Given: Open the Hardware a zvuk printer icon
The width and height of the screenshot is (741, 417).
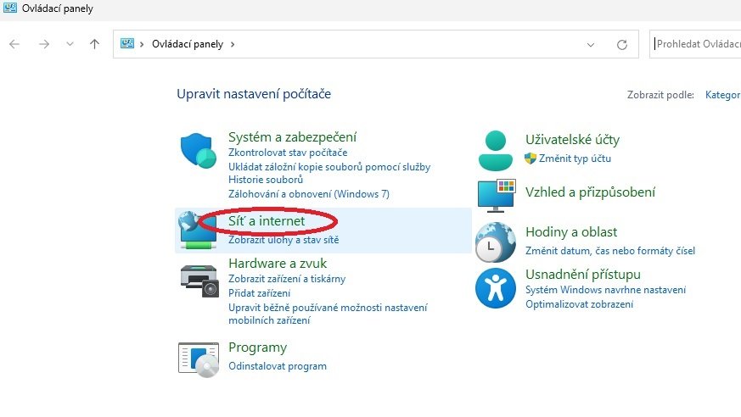Looking at the screenshot, I should (199, 281).
